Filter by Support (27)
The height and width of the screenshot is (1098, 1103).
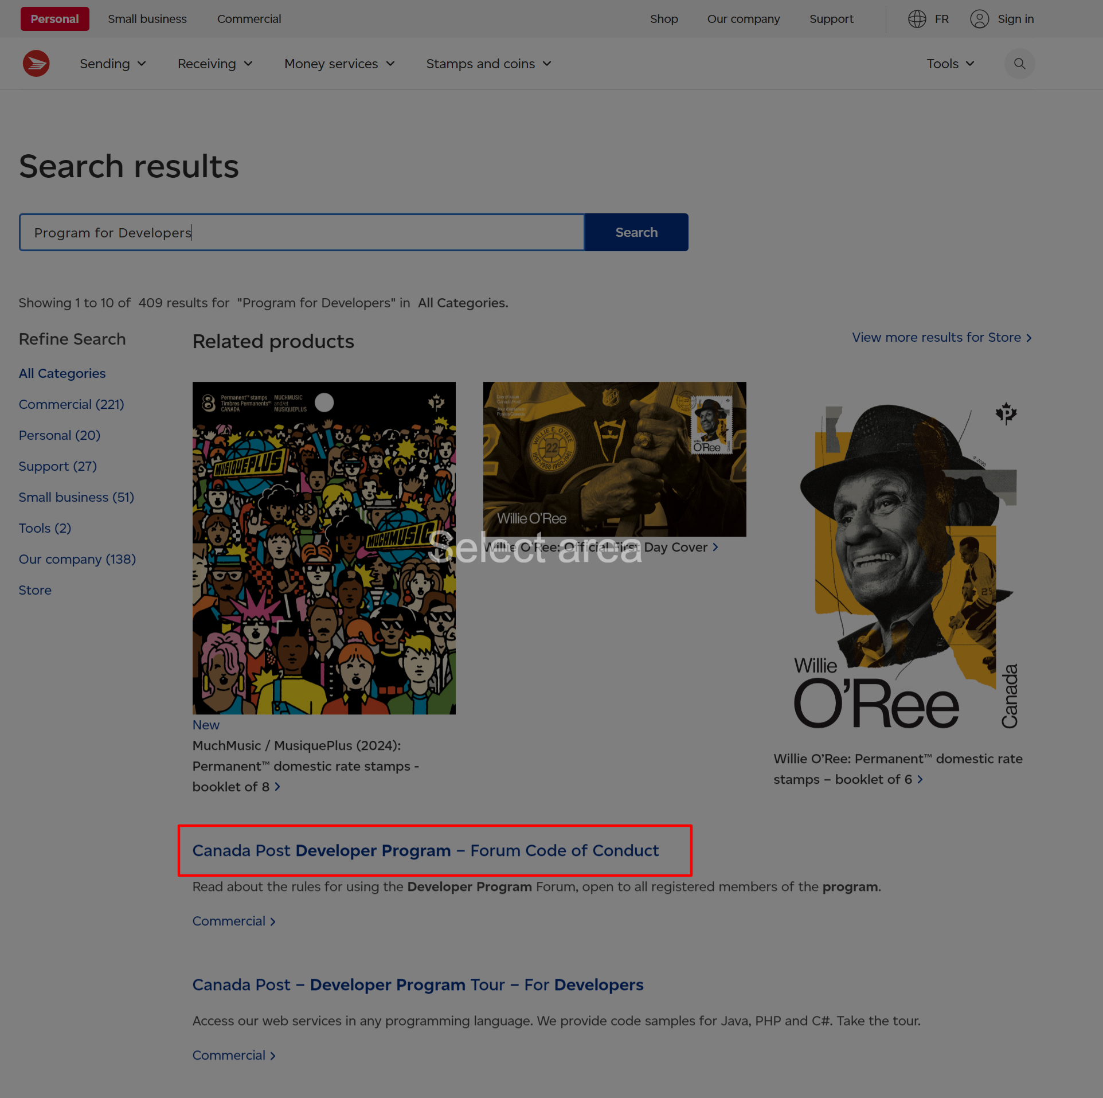[57, 466]
